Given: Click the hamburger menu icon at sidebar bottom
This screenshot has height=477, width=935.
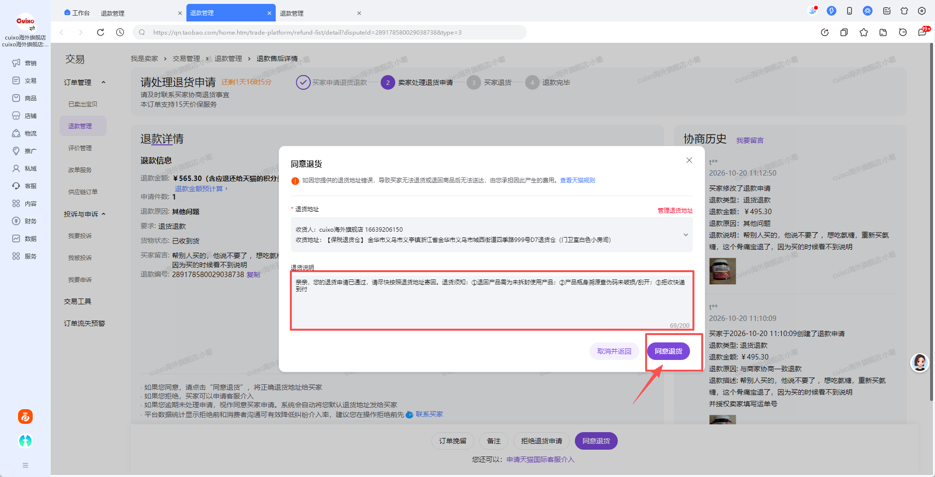Looking at the screenshot, I should (x=25, y=465).
